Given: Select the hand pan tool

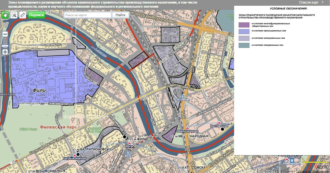Looking at the screenshot, I should (5, 15).
